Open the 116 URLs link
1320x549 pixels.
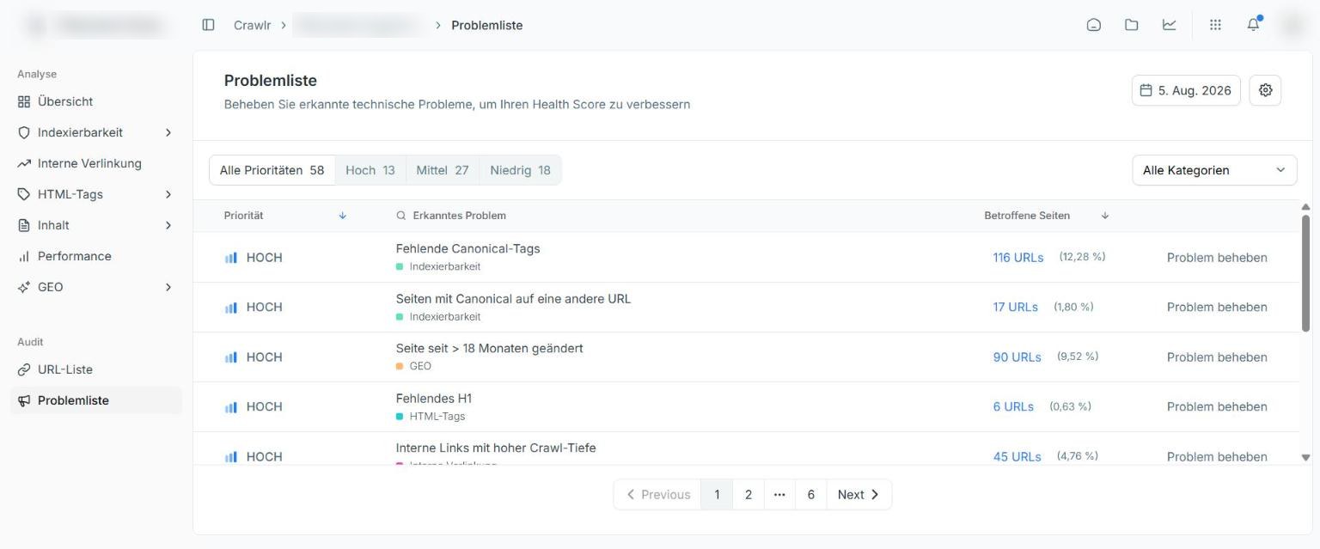coord(1018,258)
